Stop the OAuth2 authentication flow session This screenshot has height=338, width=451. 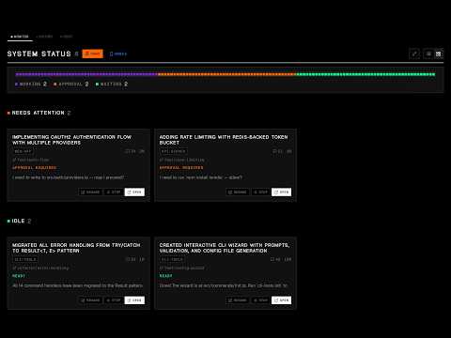point(114,192)
